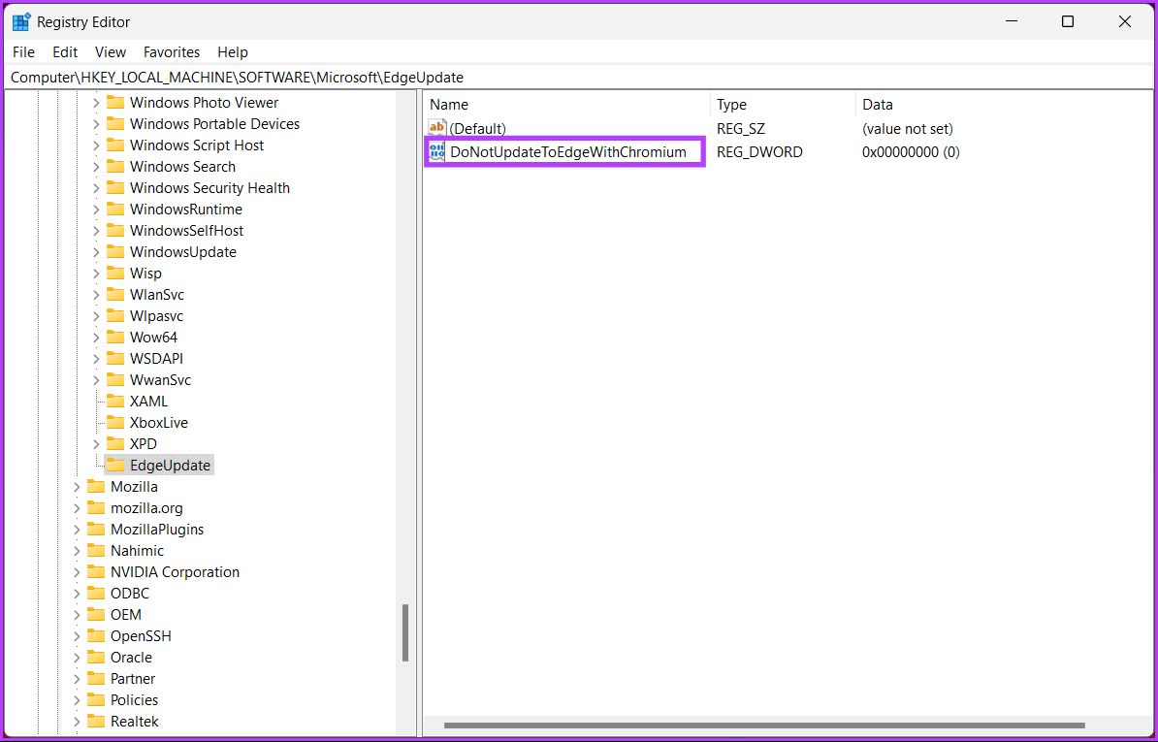This screenshot has height=742, width=1158.
Task: Expand the Windows Script Host key
Action: tap(96, 145)
